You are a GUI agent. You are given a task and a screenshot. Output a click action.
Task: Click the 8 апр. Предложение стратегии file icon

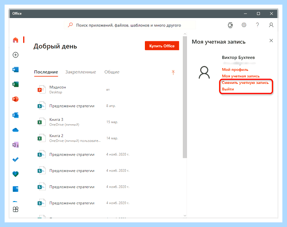(x=42, y=106)
